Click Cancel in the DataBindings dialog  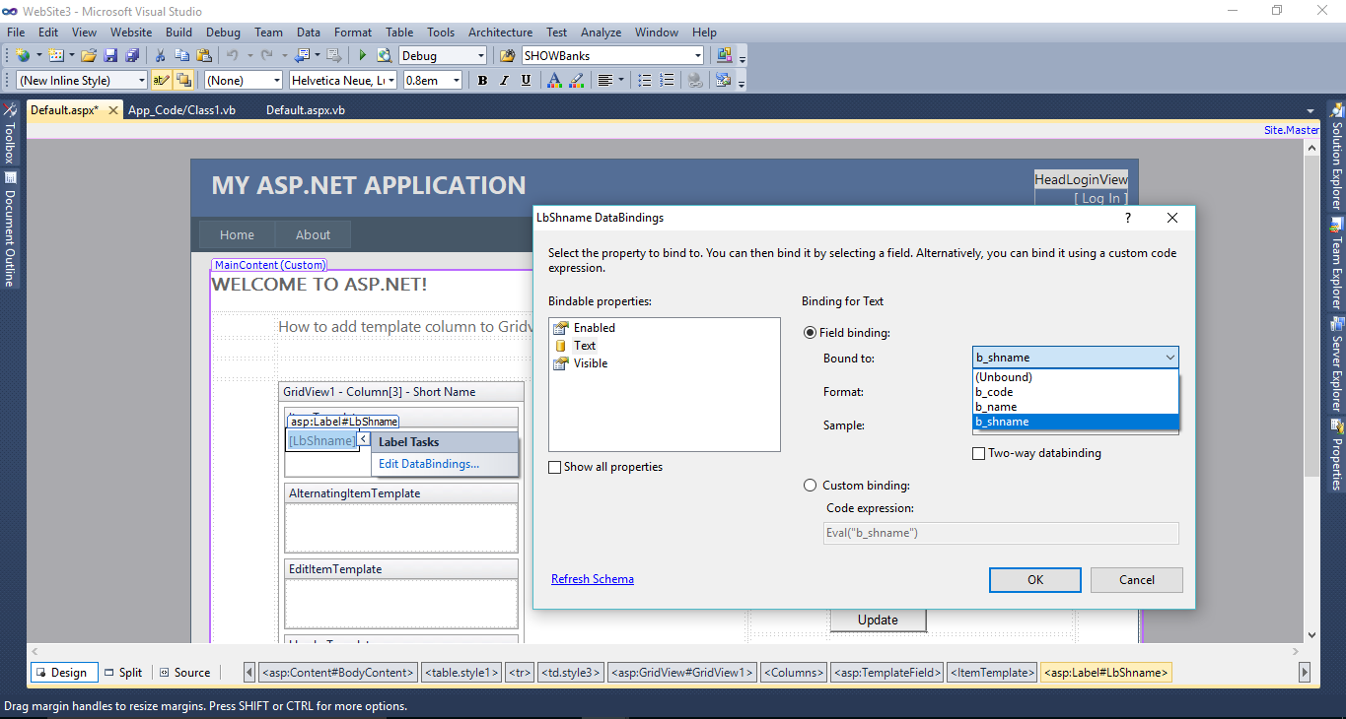point(1136,580)
